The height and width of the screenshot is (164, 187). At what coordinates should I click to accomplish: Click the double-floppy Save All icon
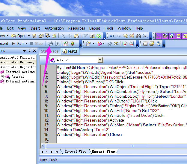tap(41, 36)
